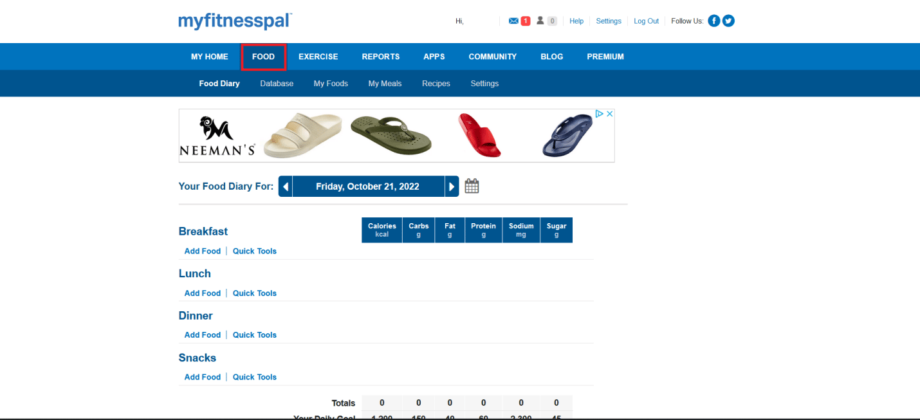
Task: Select the Settings sub-tab under Food
Action: (x=484, y=84)
